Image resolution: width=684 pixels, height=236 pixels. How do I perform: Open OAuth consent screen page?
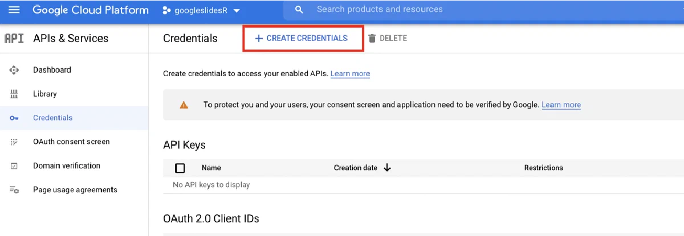pyautogui.click(x=71, y=142)
